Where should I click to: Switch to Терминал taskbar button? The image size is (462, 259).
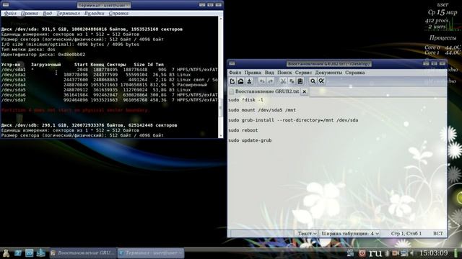[151, 253]
